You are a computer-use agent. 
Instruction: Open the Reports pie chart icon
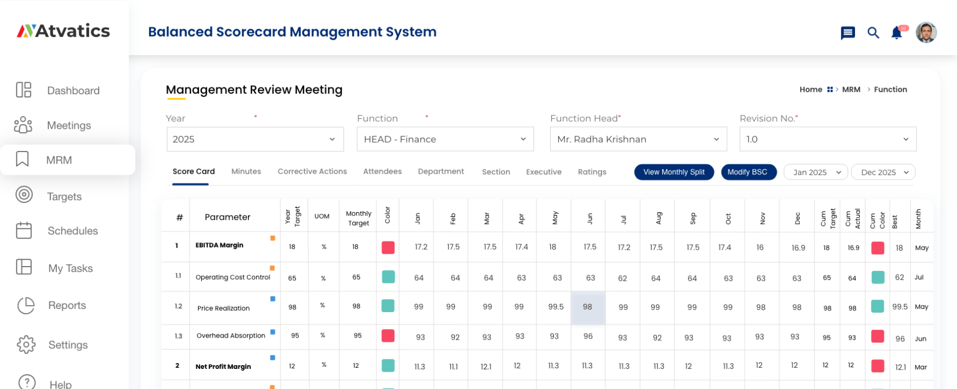pyautogui.click(x=26, y=305)
